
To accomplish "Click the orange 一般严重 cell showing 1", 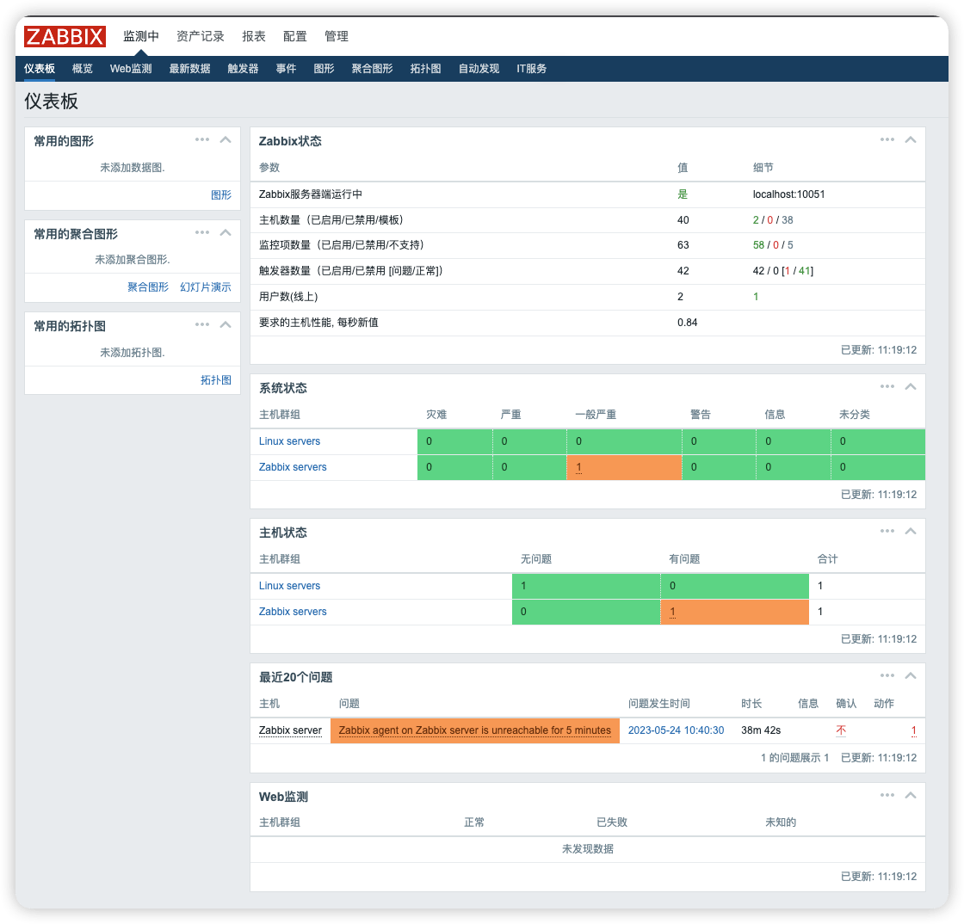I will pyautogui.click(x=624, y=467).
